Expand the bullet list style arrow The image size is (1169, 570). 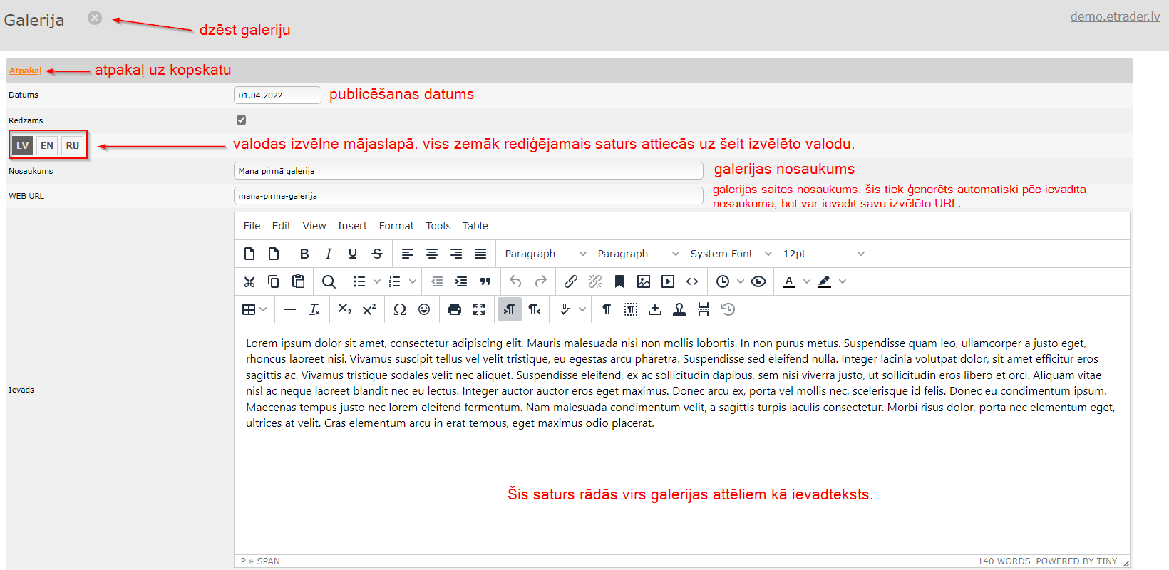(x=377, y=281)
